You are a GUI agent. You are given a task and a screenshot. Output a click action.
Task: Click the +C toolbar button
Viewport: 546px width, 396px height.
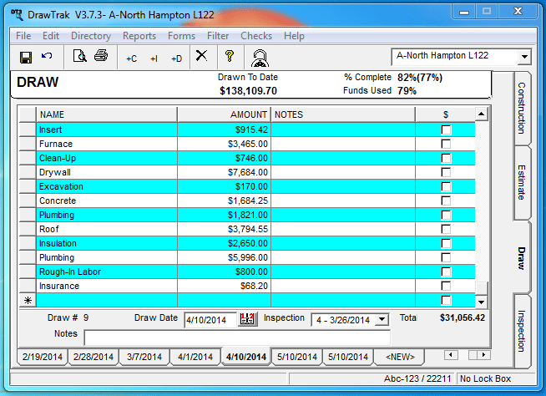point(131,58)
